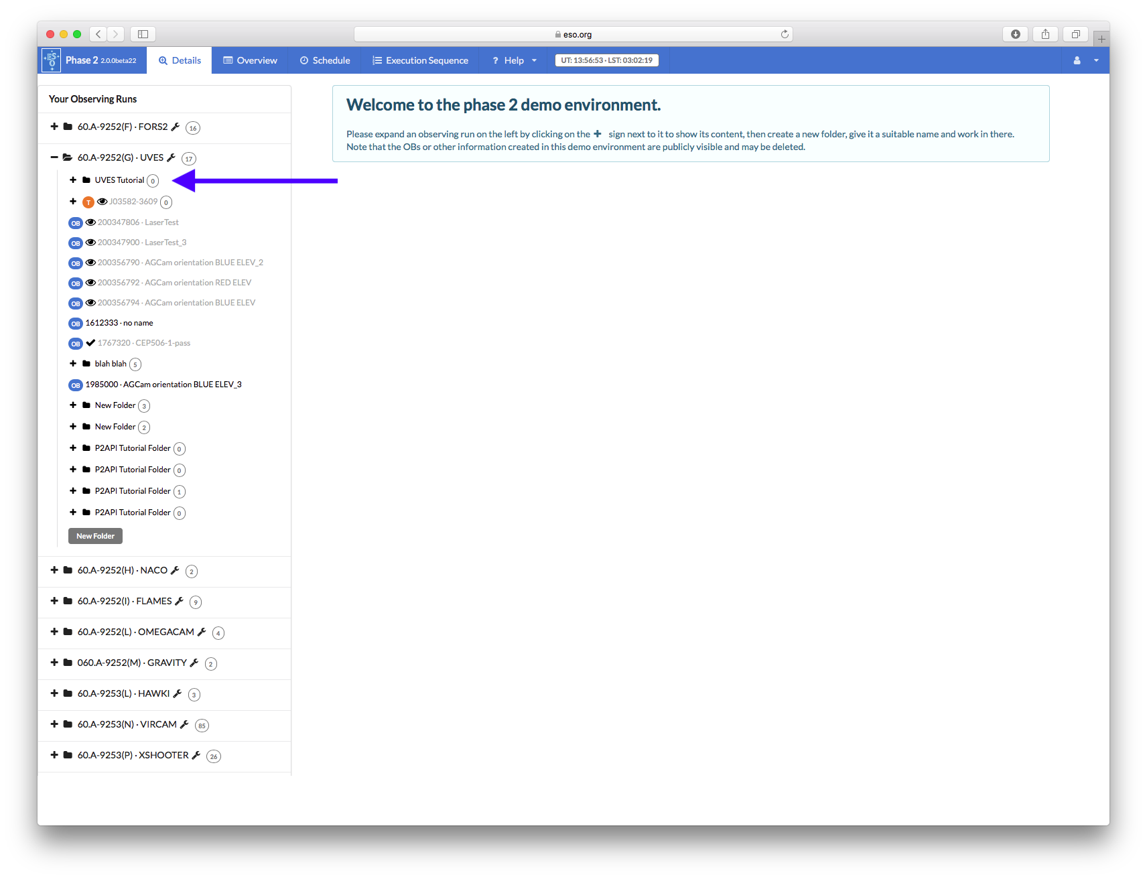Toggle eye icon on 200347806 LaserTest
This screenshot has height=879, width=1147.
pyautogui.click(x=90, y=222)
